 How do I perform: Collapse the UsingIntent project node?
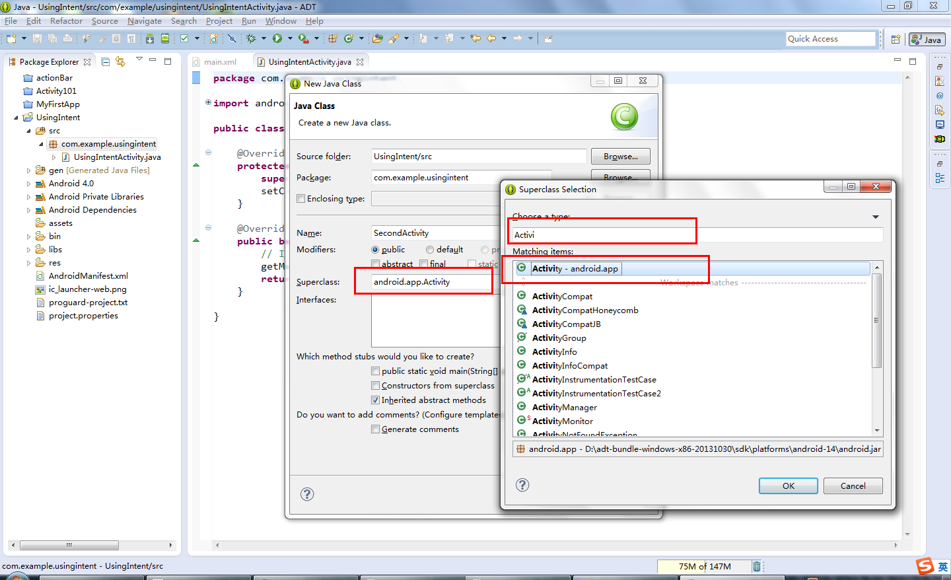(x=17, y=118)
